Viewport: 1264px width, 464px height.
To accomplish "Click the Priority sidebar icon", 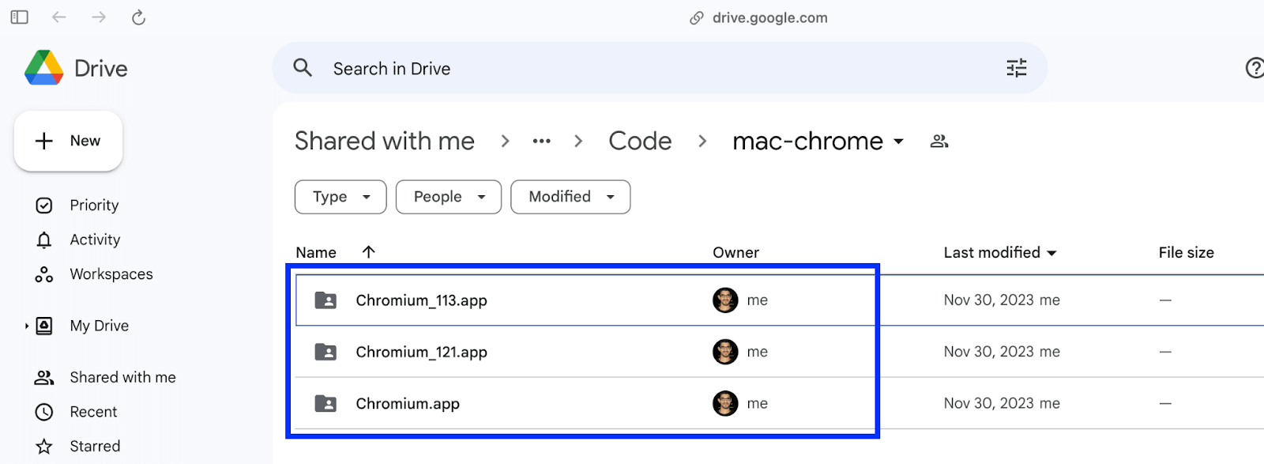I will tap(44, 206).
